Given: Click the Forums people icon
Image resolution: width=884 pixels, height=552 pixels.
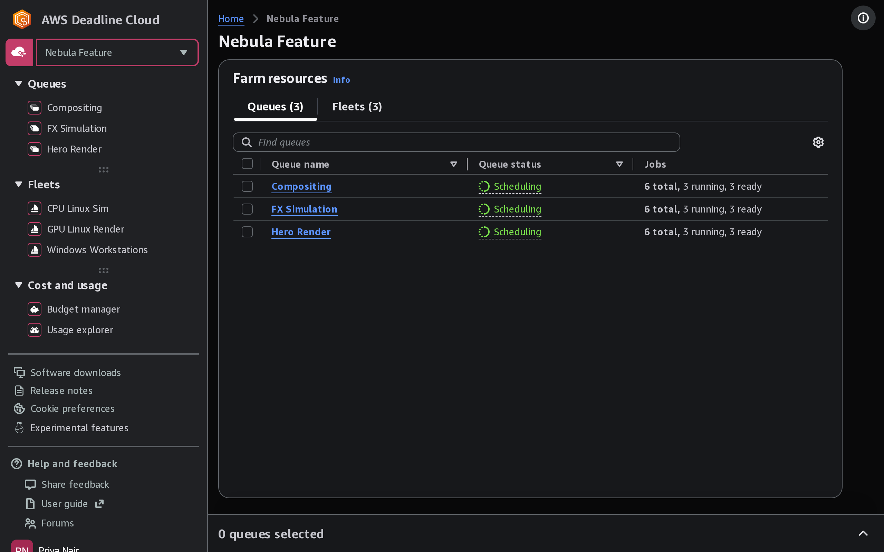Looking at the screenshot, I should point(30,523).
